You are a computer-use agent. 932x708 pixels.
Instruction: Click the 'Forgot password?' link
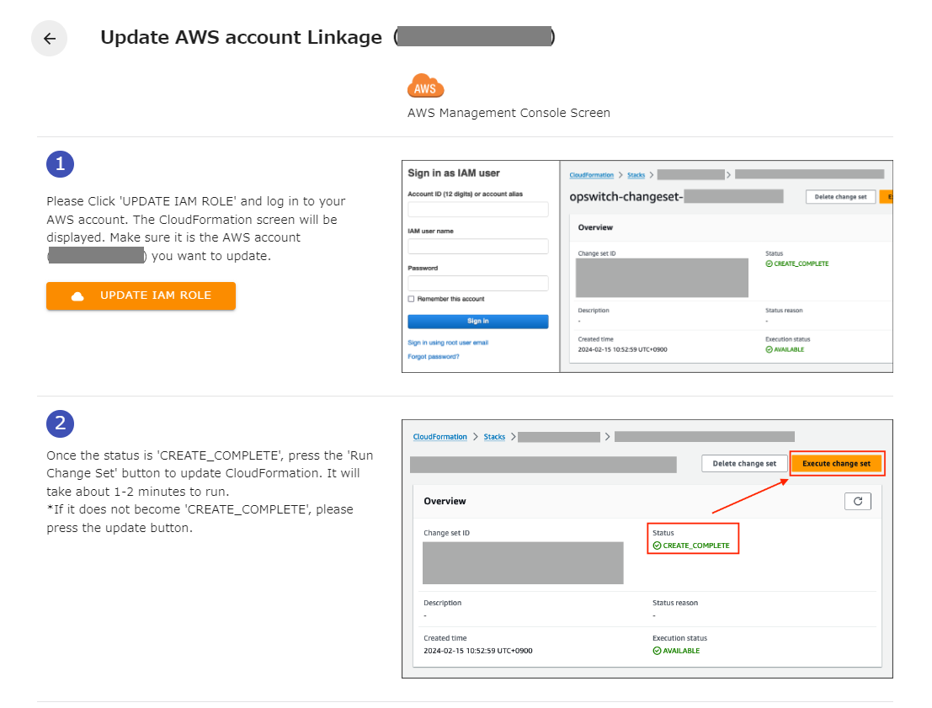coord(434,357)
